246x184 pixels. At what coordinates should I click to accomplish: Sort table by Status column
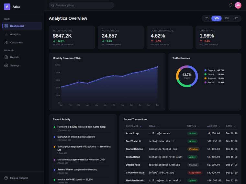[x=193, y=126]
